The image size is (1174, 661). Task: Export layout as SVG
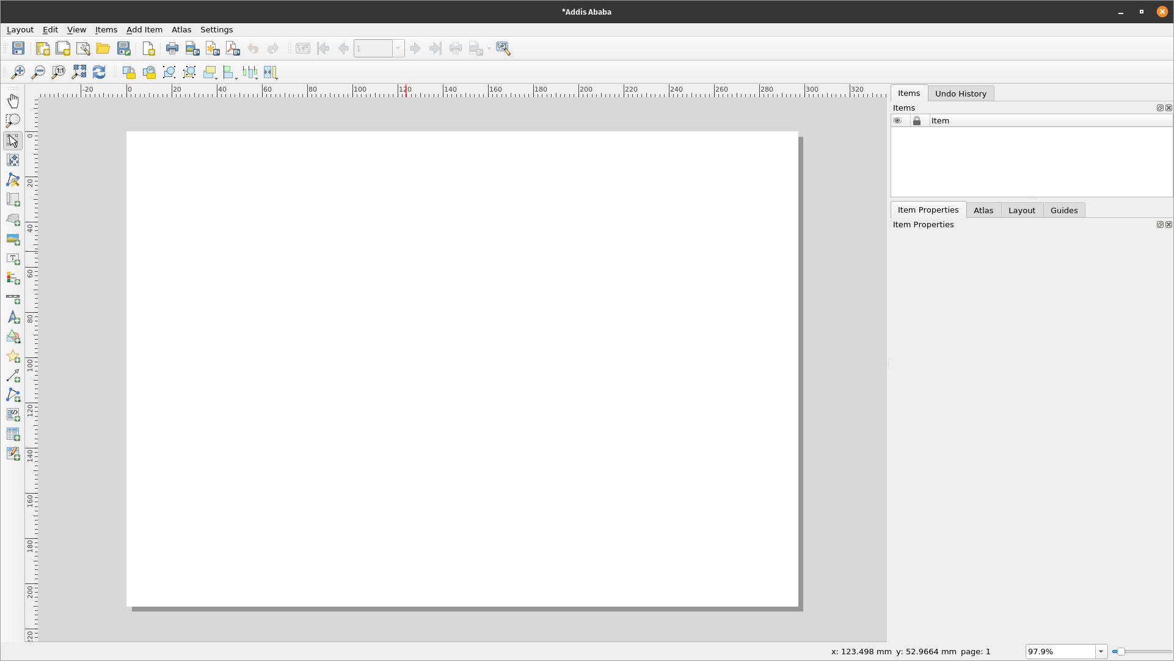213,48
